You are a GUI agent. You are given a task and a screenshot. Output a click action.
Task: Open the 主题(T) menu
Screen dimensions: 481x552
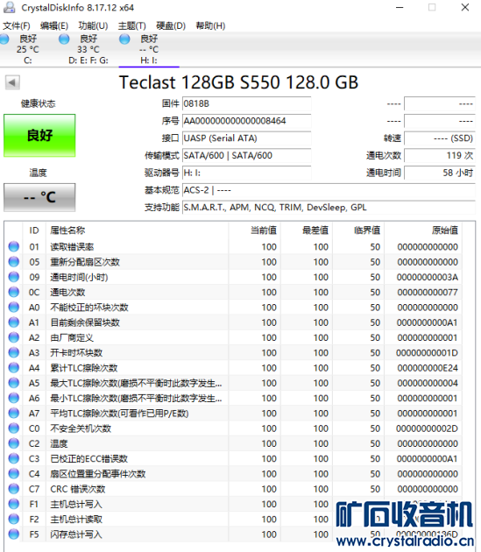tap(131, 25)
